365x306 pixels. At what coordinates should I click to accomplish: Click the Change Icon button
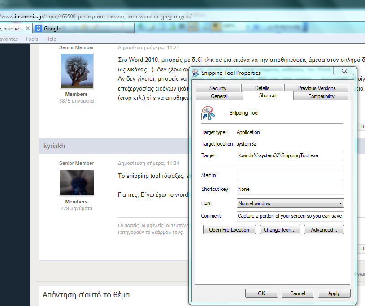(x=280, y=230)
